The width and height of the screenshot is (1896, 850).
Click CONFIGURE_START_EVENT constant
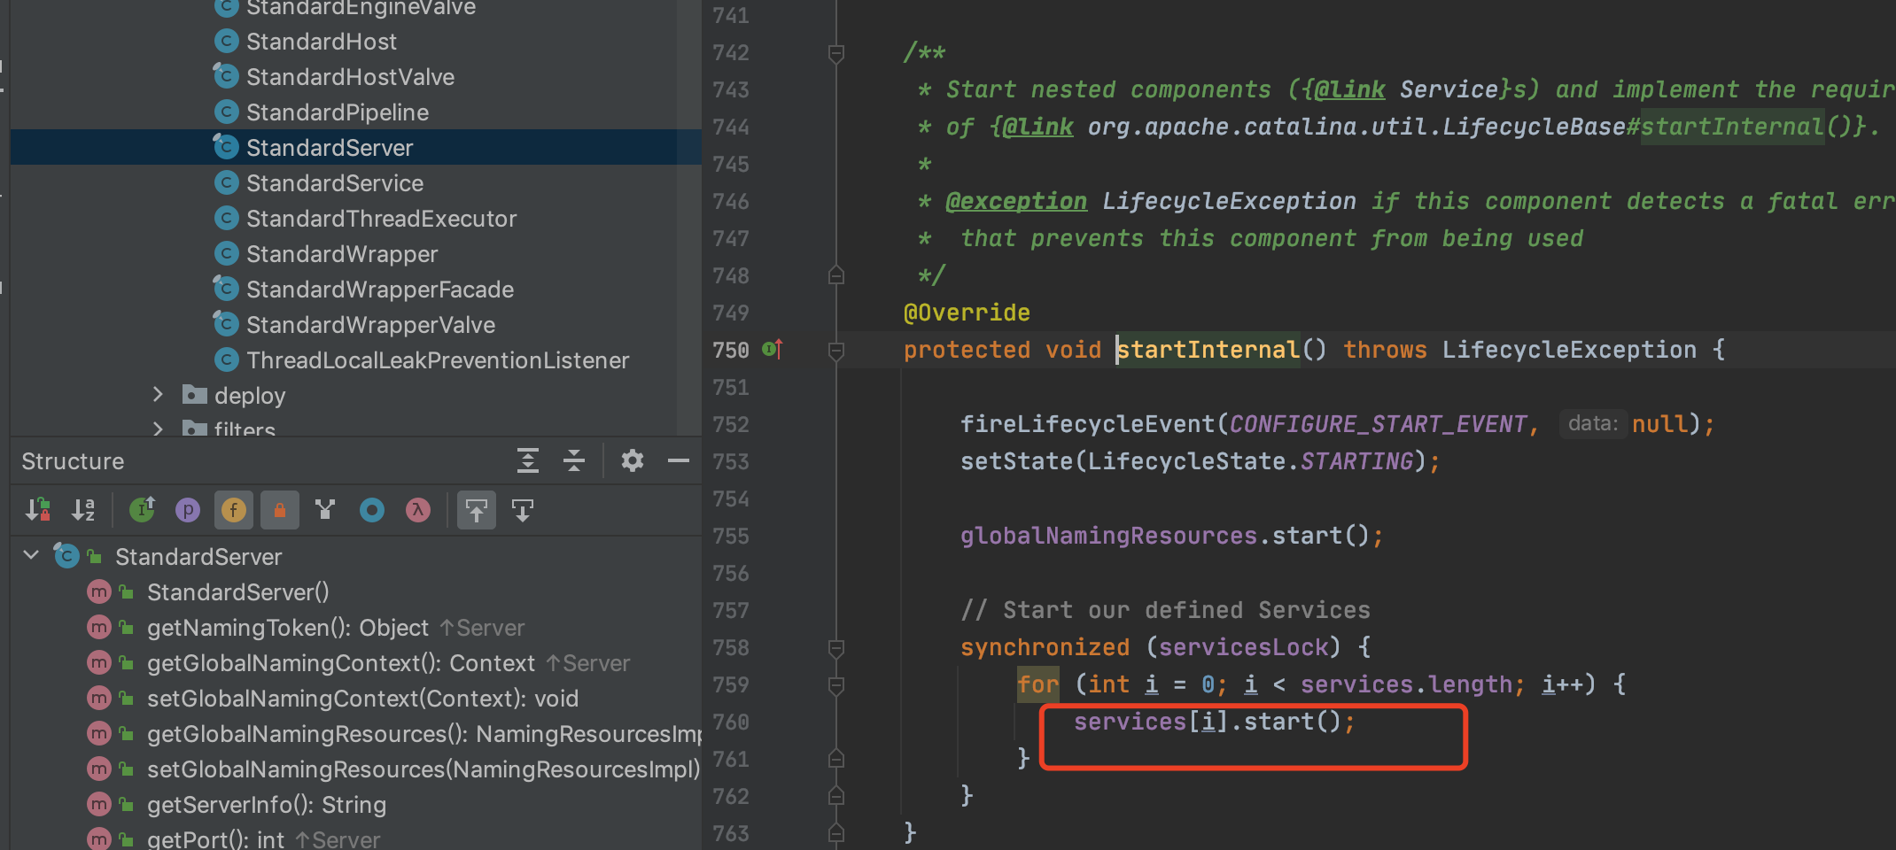(x=1378, y=424)
